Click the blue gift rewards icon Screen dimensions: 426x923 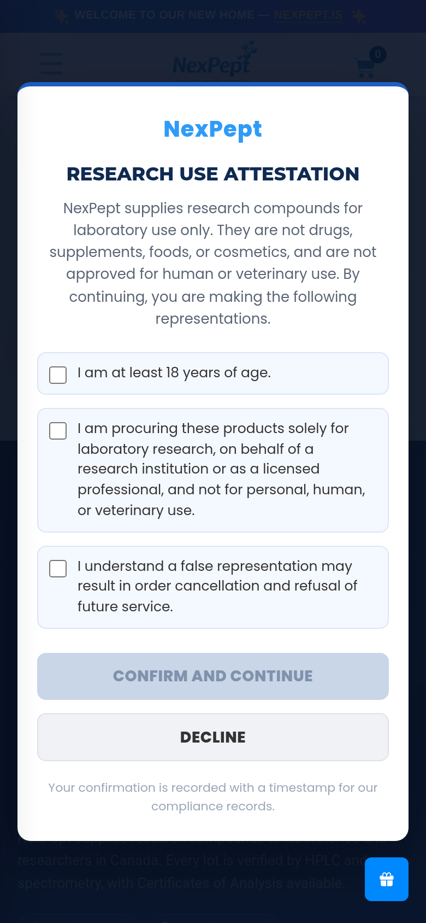pyautogui.click(x=387, y=879)
